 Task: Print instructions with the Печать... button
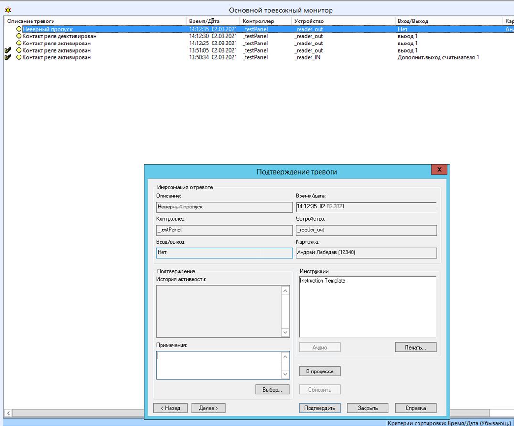point(416,347)
